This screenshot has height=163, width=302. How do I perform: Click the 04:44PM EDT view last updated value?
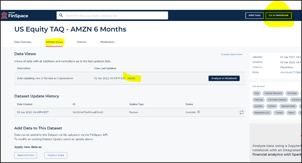110,78
